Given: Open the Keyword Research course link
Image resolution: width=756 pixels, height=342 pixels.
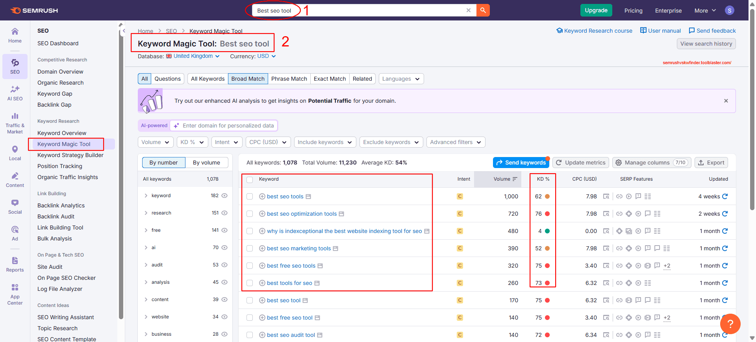Looking at the screenshot, I should tap(594, 31).
